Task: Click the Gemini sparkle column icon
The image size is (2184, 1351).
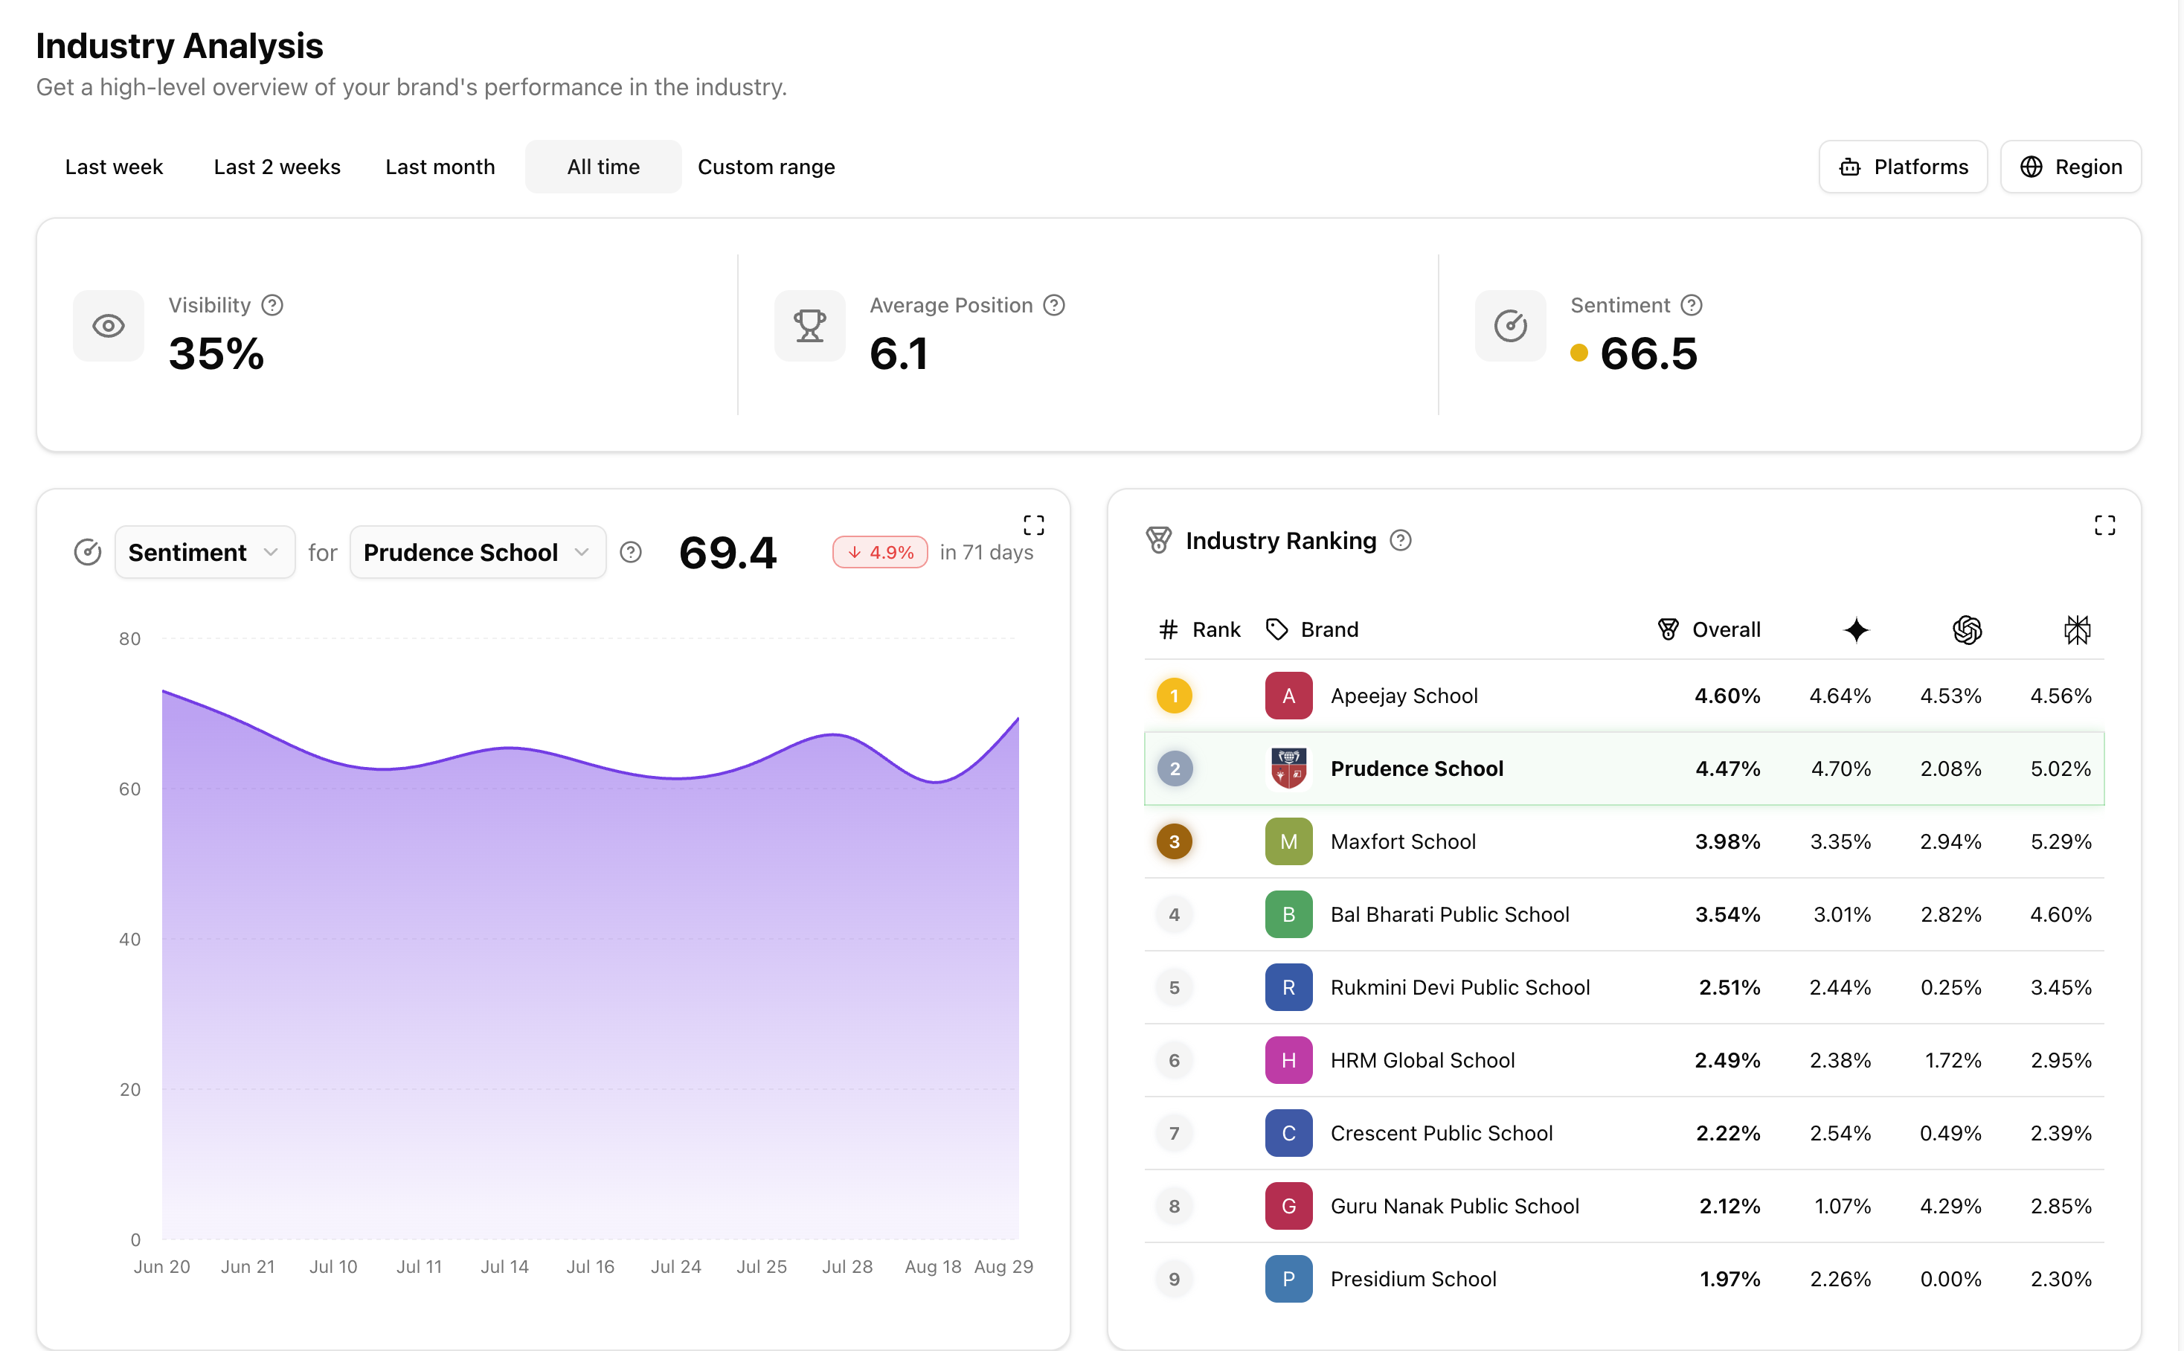Action: (1856, 630)
